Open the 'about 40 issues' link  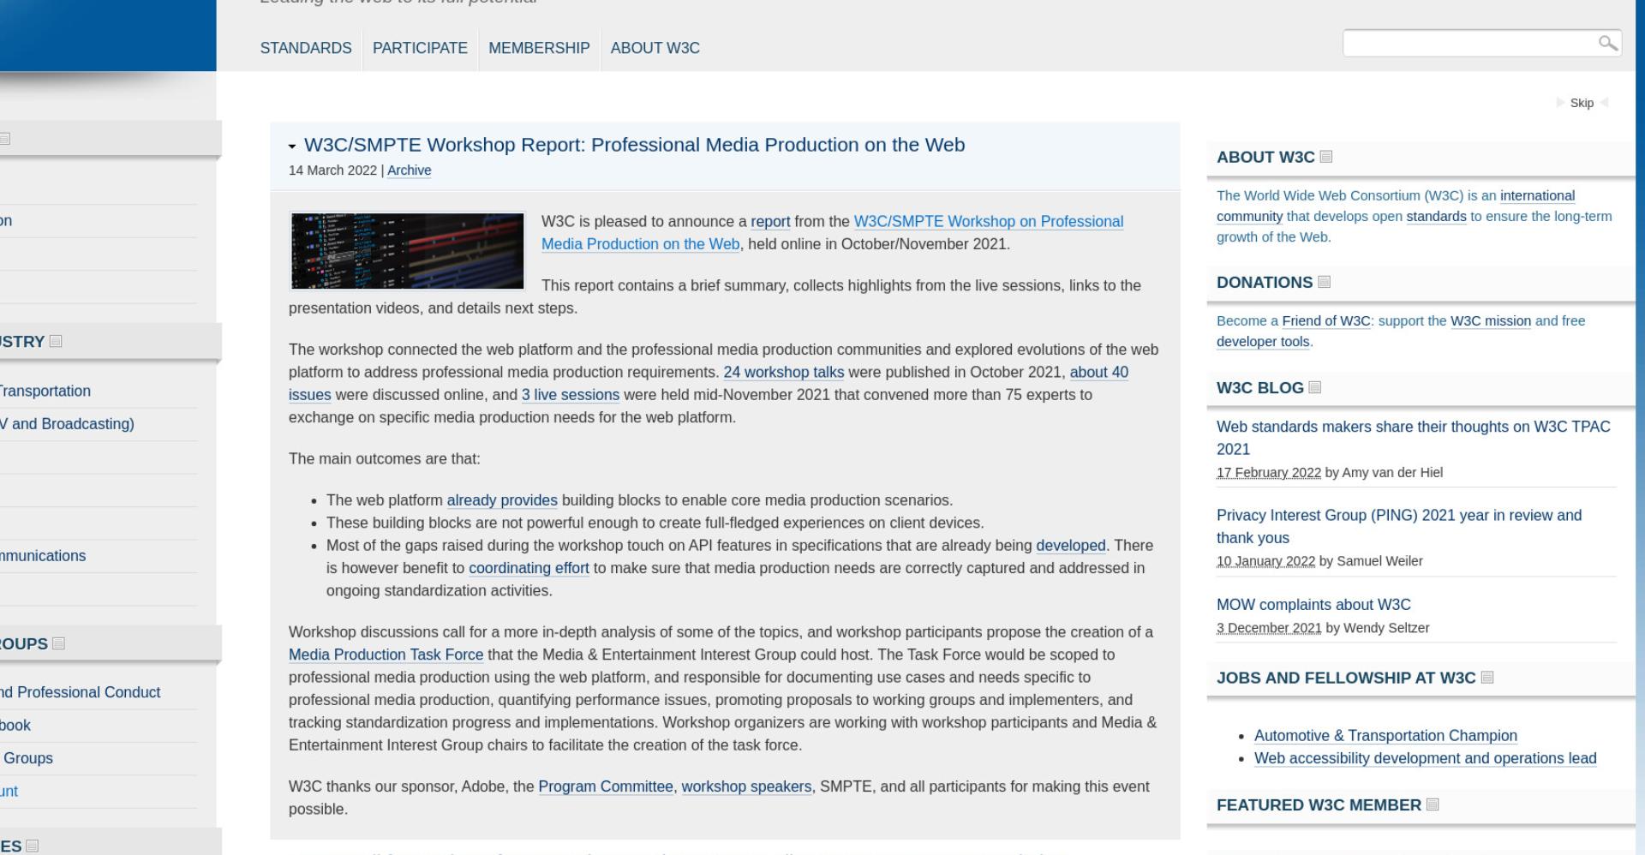[709, 383]
